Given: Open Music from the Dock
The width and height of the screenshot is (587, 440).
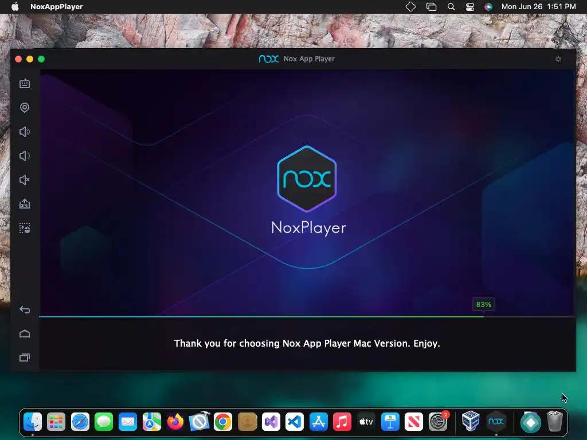Looking at the screenshot, I should [342, 422].
